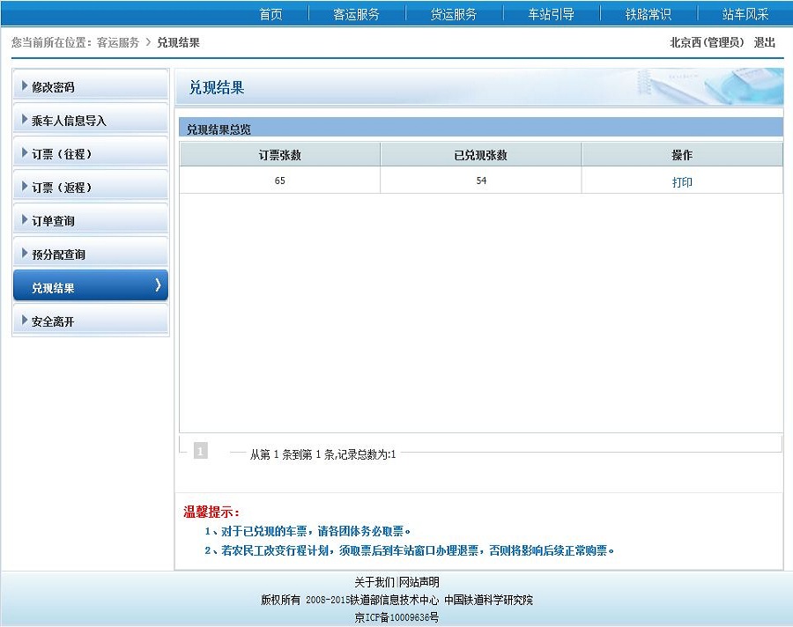The height and width of the screenshot is (627, 793).
Task: Open 车站引导 from nav bar
Action: click(551, 14)
